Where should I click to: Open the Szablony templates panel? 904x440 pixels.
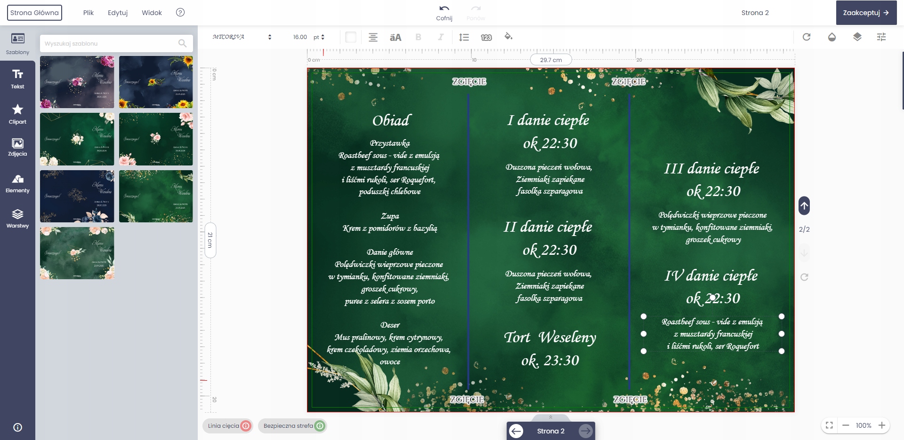click(17, 43)
